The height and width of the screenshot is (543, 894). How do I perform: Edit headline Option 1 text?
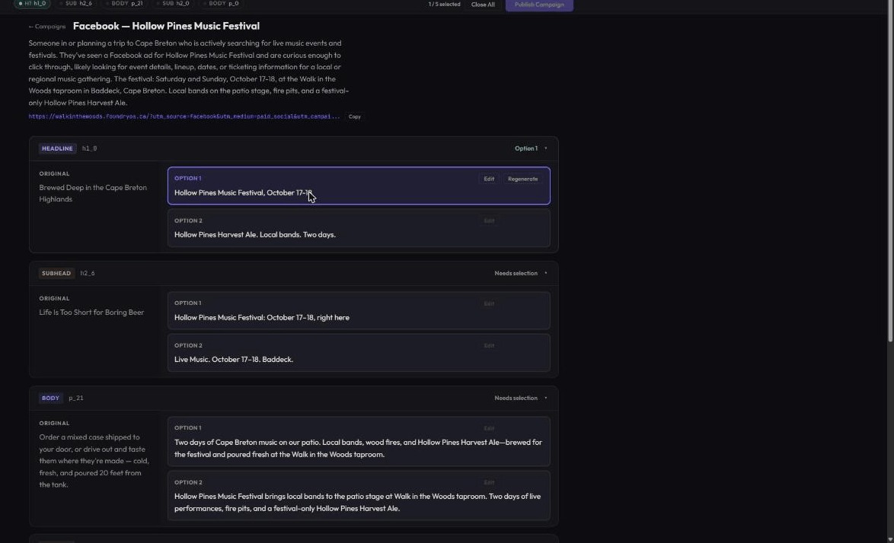pyautogui.click(x=489, y=179)
